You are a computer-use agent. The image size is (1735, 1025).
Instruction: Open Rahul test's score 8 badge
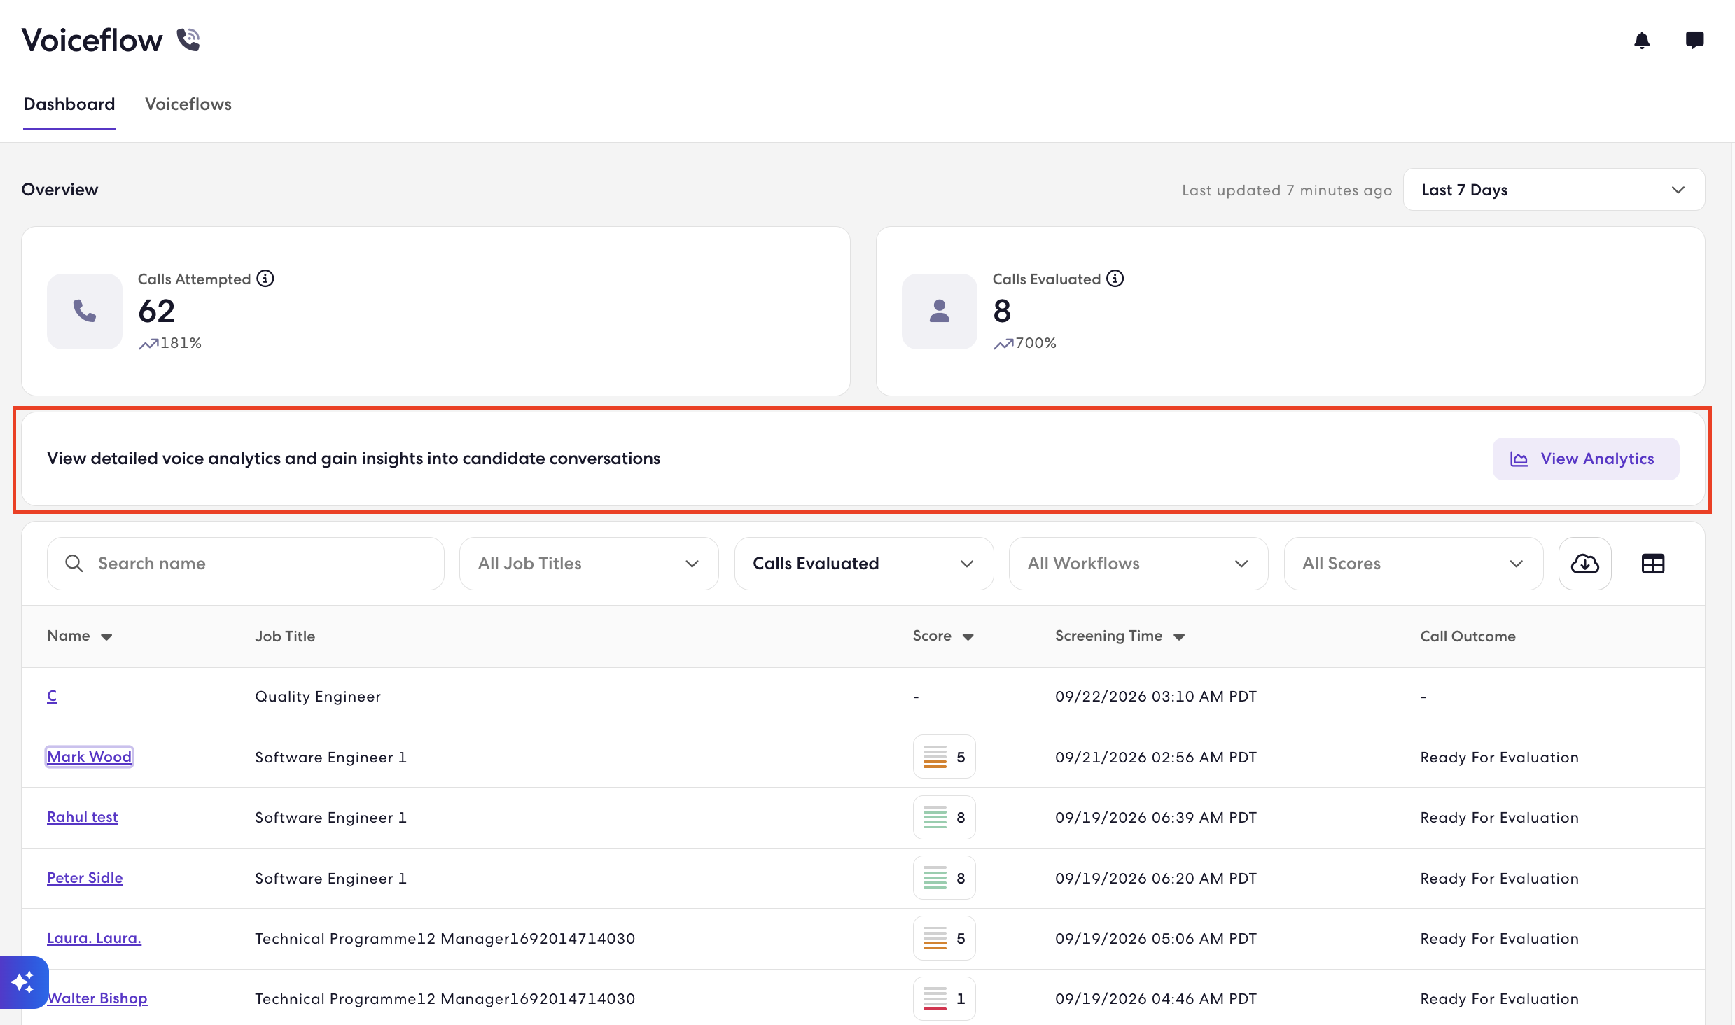(945, 817)
